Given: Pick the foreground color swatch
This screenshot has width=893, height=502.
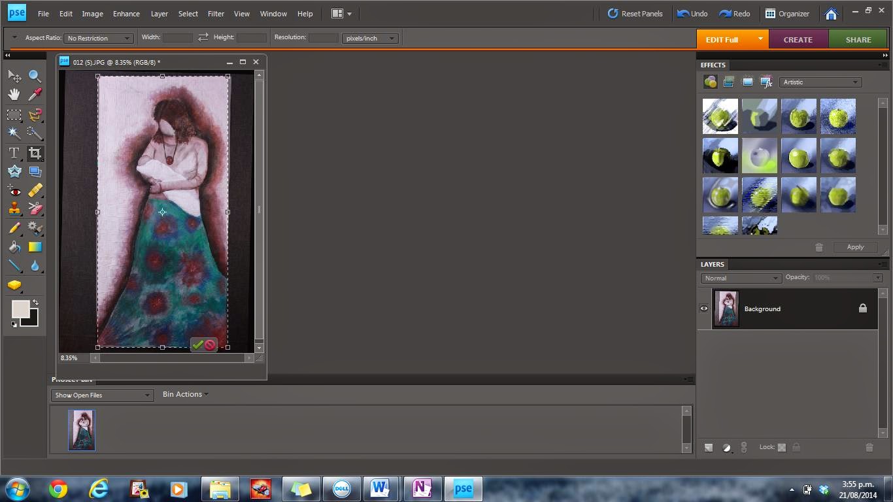Looking at the screenshot, I should coord(20,309).
